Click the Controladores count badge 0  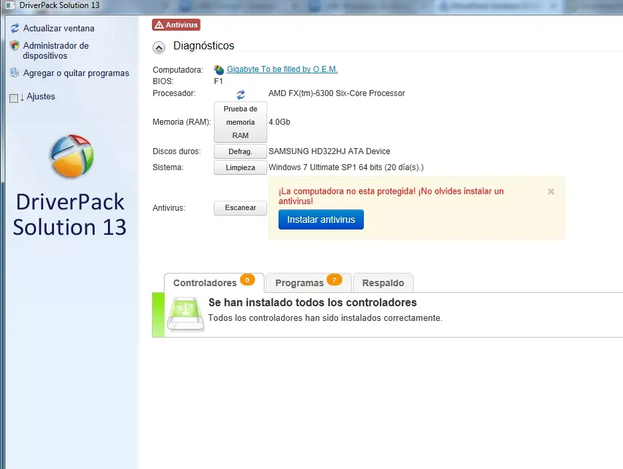[x=247, y=280]
